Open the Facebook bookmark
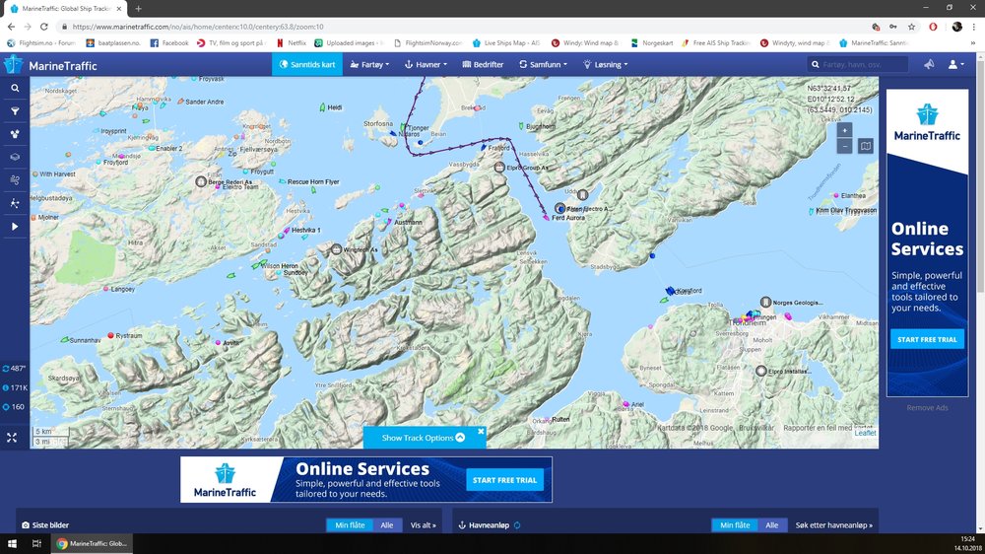 point(169,42)
